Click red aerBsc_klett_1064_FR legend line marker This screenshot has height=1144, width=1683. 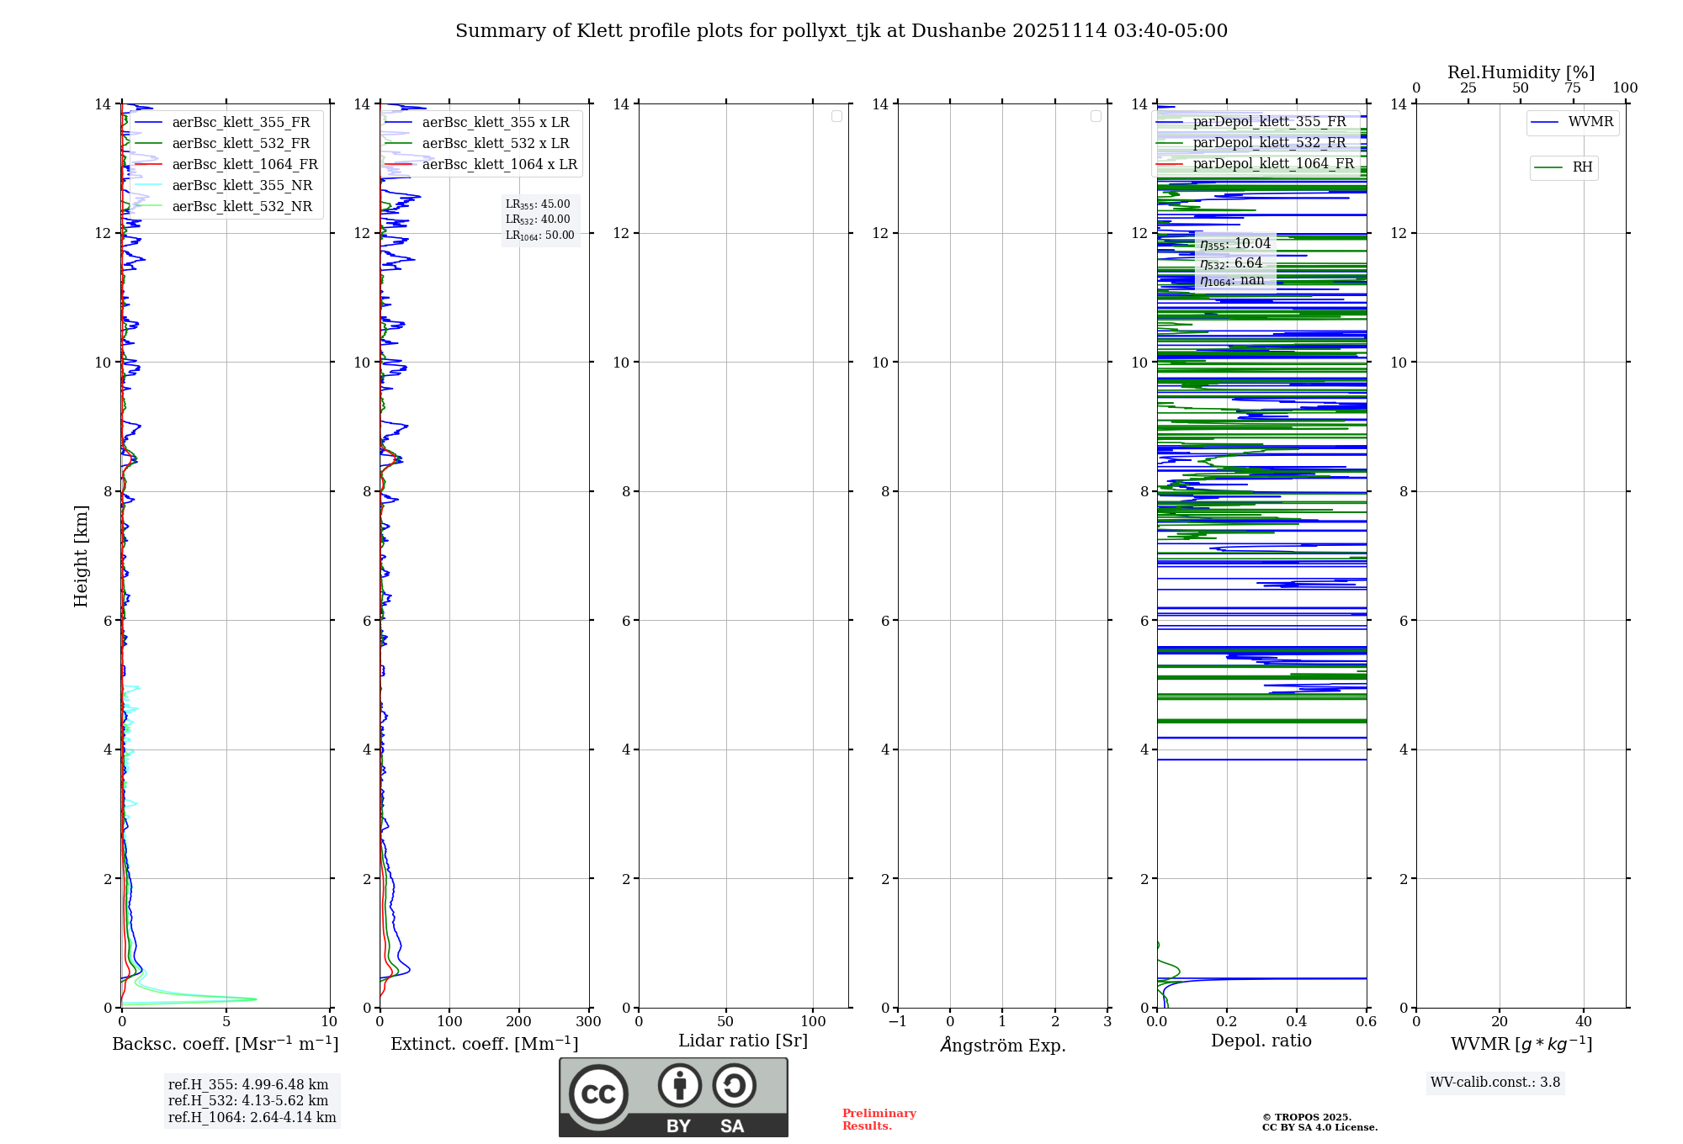[148, 165]
